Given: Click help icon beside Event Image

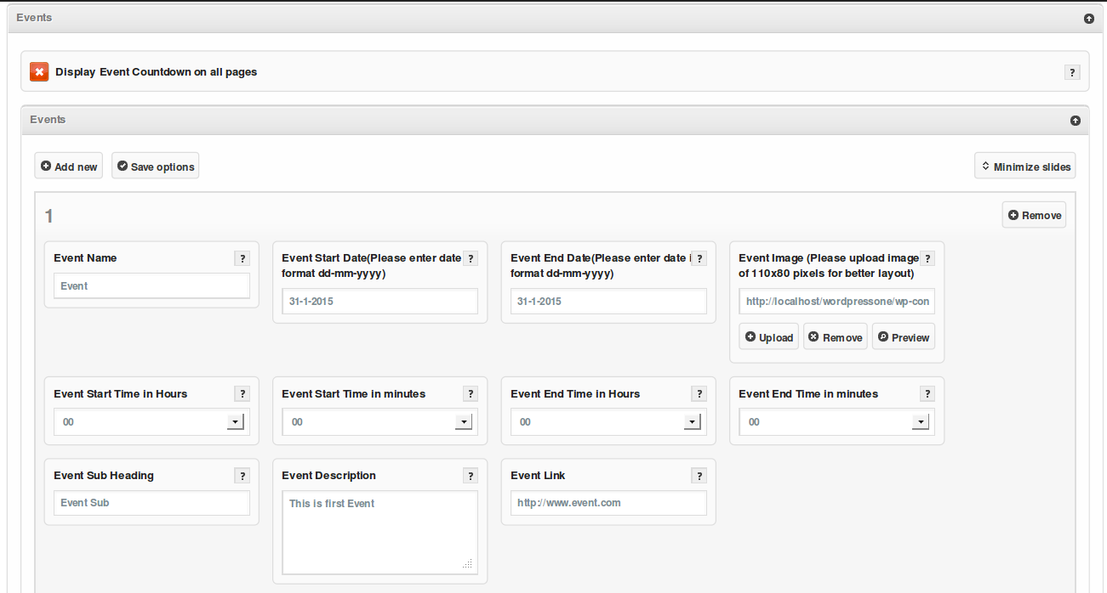Looking at the screenshot, I should [927, 258].
